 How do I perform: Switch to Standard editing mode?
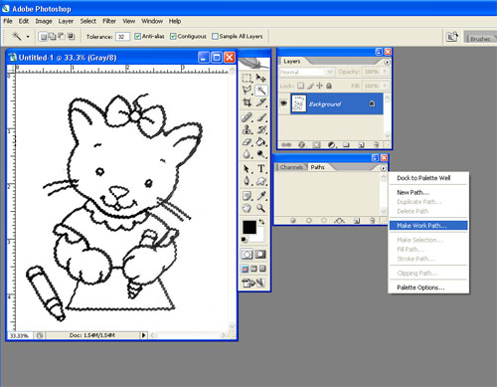247,255
